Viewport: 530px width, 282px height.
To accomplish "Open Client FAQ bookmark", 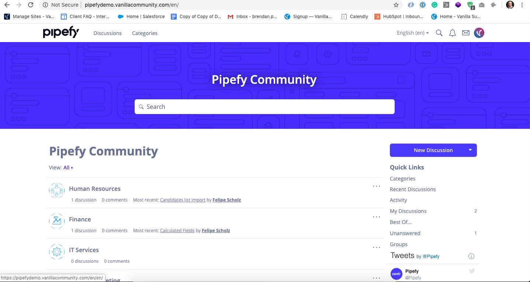I will coord(85,17).
